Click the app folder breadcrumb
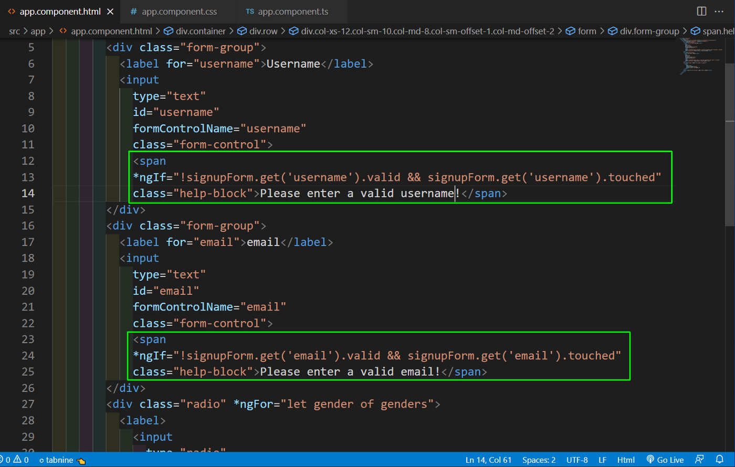This screenshot has height=467, width=735. pyautogui.click(x=38, y=31)
